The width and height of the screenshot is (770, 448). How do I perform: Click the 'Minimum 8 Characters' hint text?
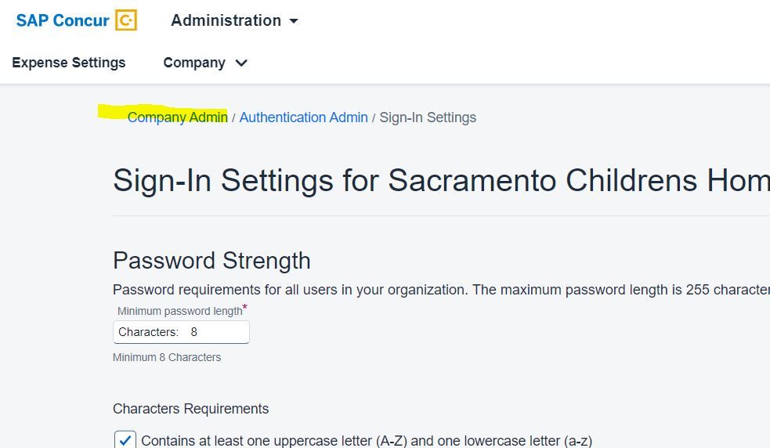167,357
